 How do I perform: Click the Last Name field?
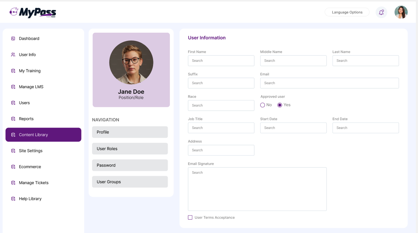coord(366,61)
